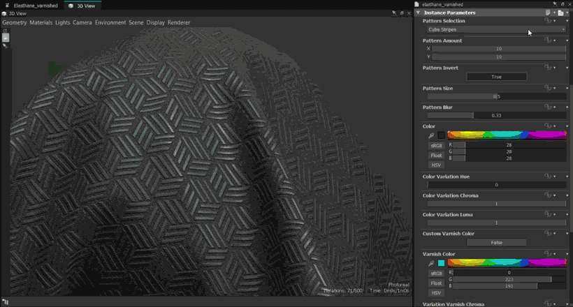Click Pattern Invert's function graph icon
This screenshot has height=307, width=573.
click(x=548, y=68)
